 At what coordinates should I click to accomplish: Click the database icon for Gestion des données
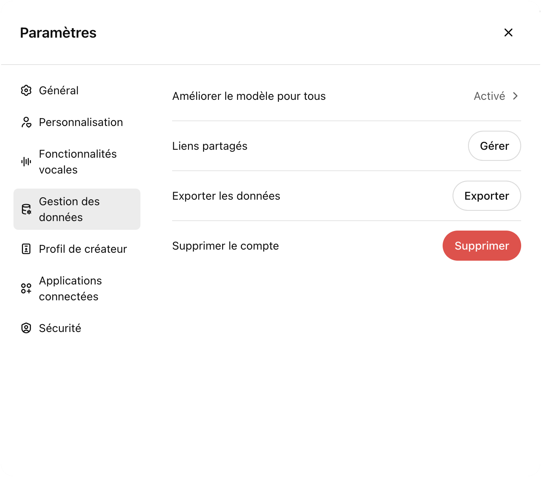[x=26, y=209]
